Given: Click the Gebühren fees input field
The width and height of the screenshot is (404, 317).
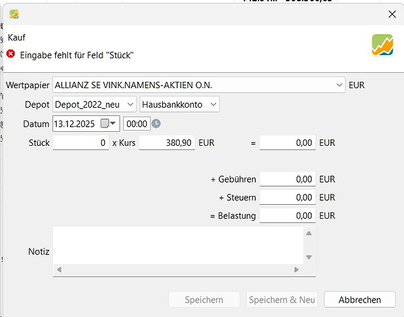Looking at the screenshot, I should pyautogui.click(x=287, y=179).
